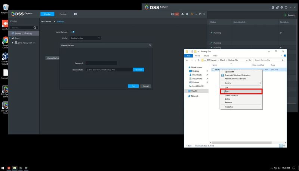
Task: Click the orange gauge icon in DSS Express
Action: coord(192,14)
